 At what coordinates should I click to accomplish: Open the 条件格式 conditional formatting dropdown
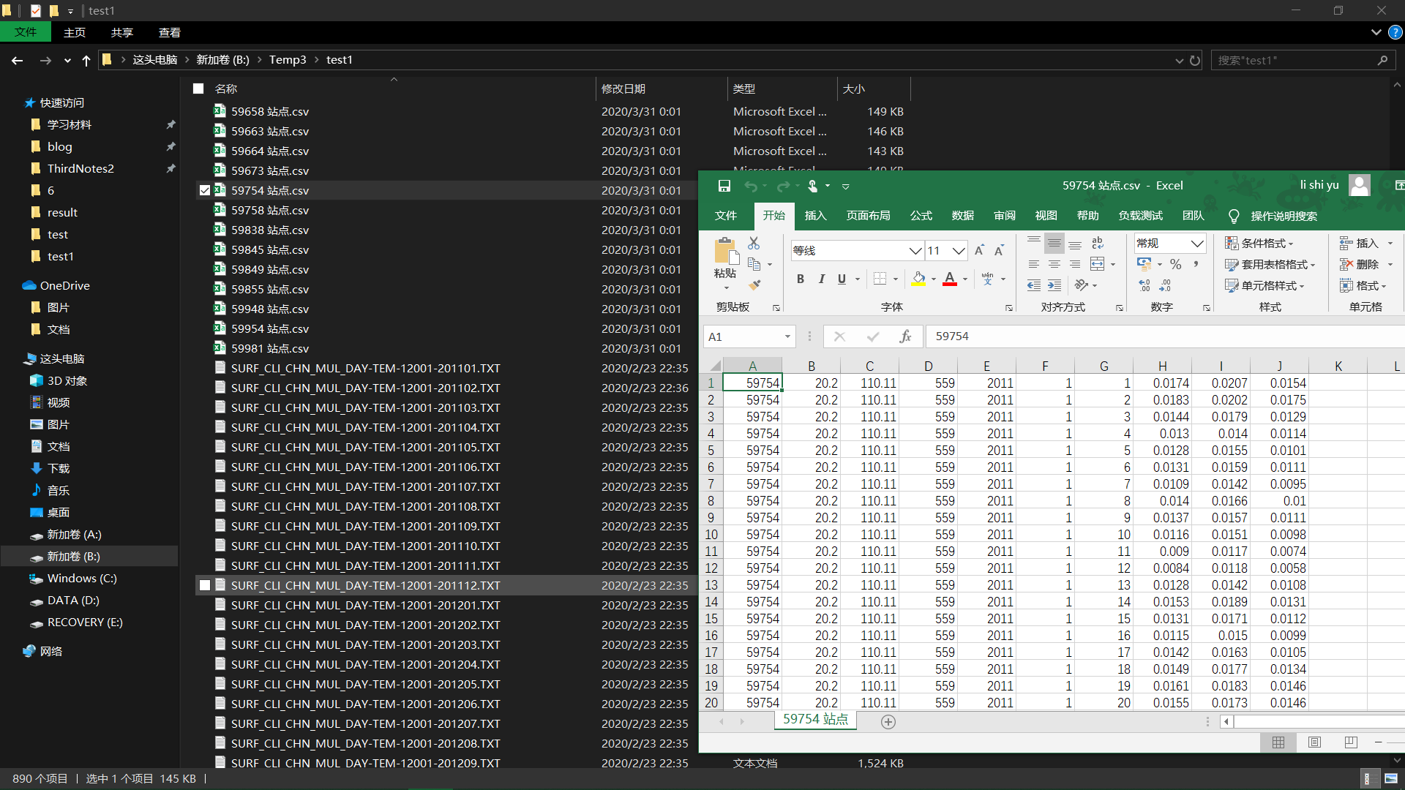[1260, 244]
